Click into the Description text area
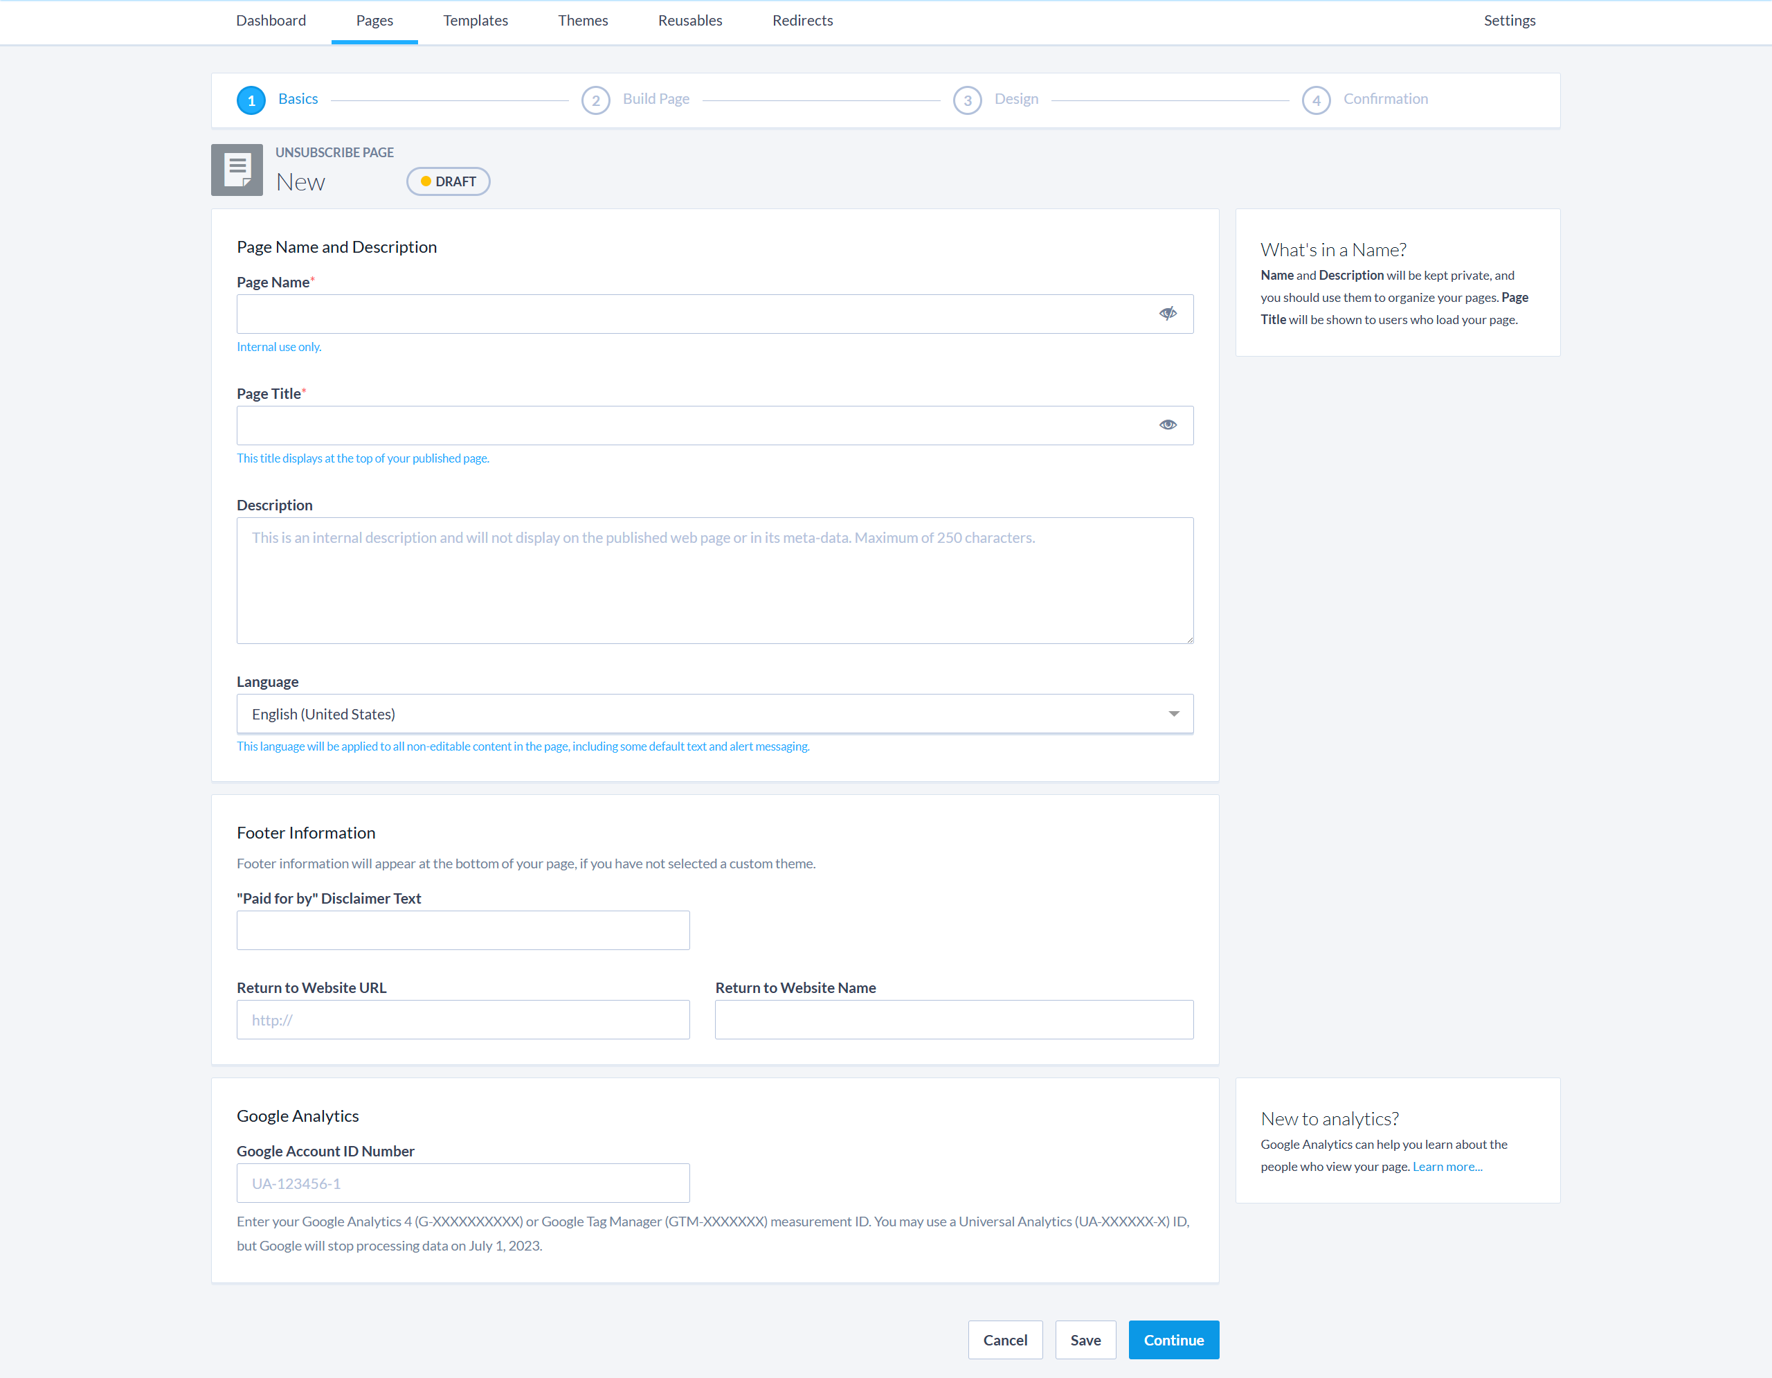 [715, 580]
